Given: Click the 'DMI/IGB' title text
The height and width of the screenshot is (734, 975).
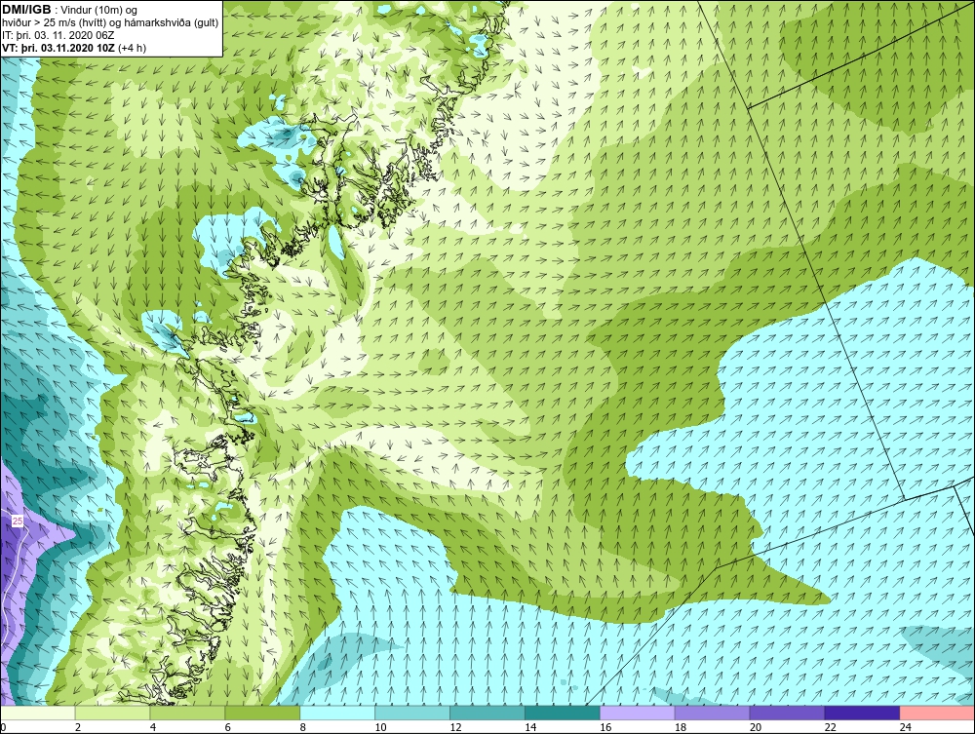Looking at the screenshot, I should coord(26,10).
